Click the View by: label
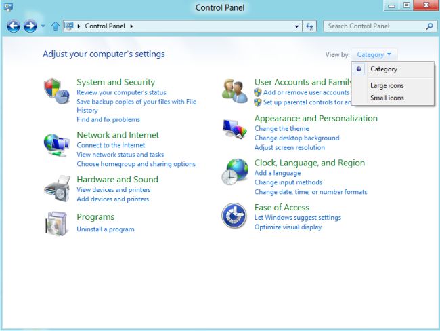 (x=337, y=54)
